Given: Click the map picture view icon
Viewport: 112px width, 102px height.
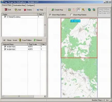Looking at the screenshot, I should tap(69, 10).
